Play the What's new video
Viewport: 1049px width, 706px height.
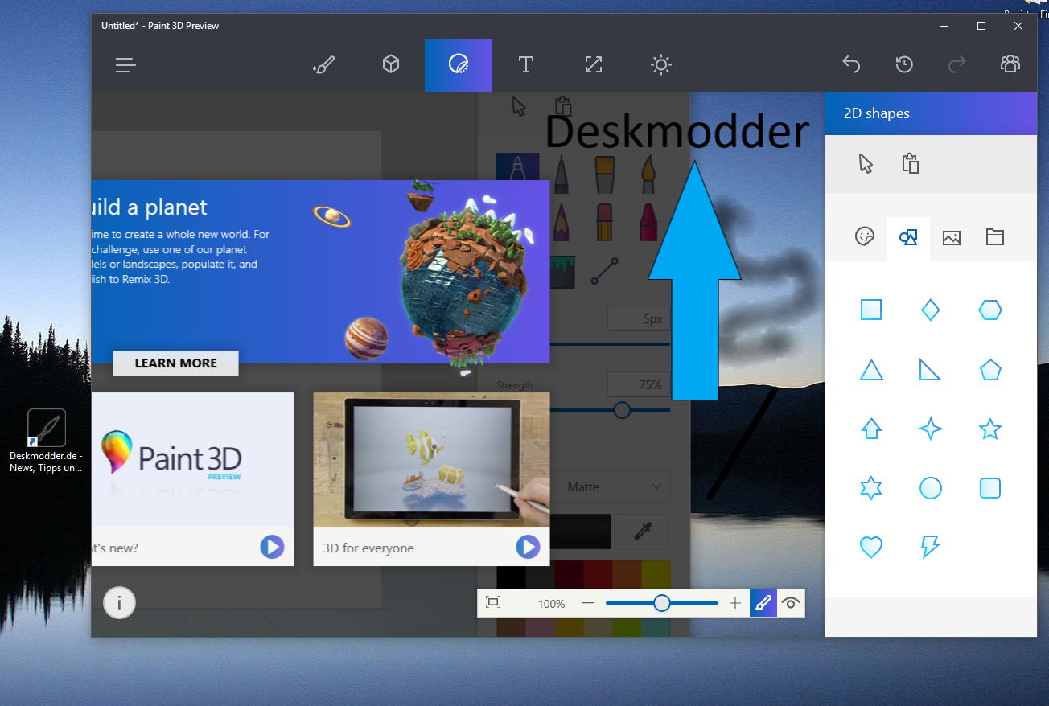tap(272, 548)
